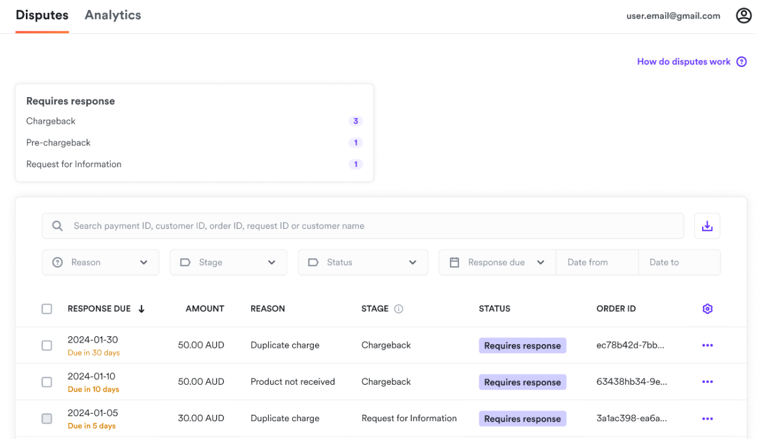This screenshot has width=763, height=442.
Task: Click the user account icon in the top bar
Action: point(743,15)
